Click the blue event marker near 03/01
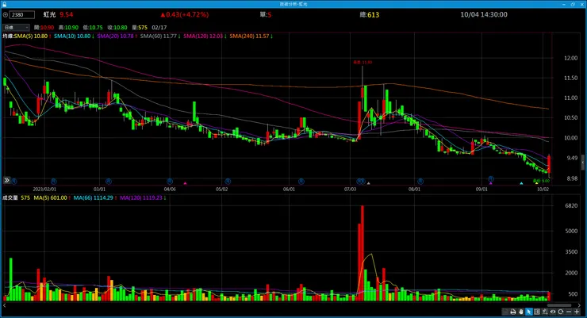Viewport: 587px width, 318px height. pos(109,182)
